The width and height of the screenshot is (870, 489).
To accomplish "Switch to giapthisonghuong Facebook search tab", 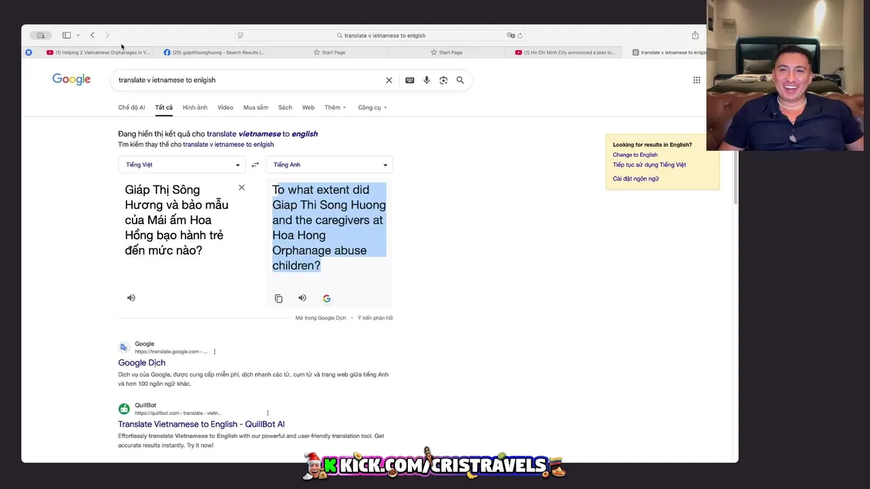I will pyautogui.click(x=214, y=52).
